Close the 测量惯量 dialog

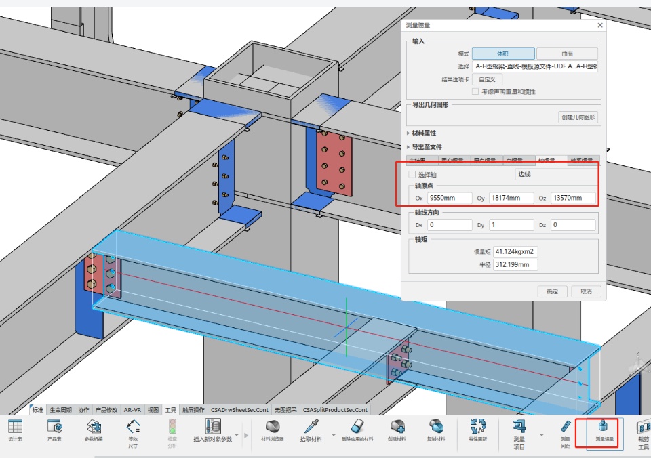tap(600, 25)
